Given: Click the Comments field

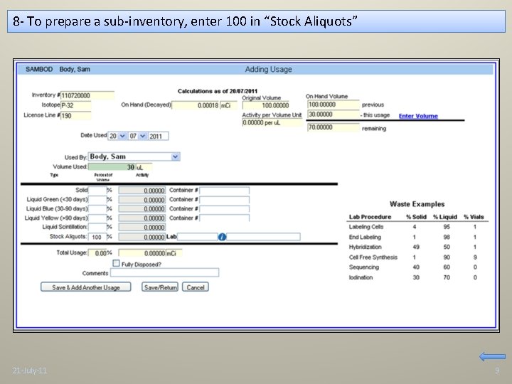Looking at the screenshot, I should pos(164,272).
